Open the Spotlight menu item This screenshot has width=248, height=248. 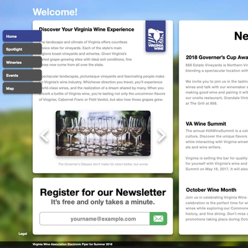tap(22, 49)
